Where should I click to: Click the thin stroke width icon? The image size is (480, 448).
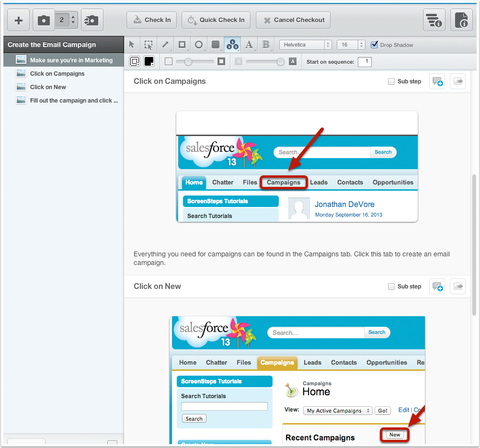pyautogui.click(x=168, y=61)
